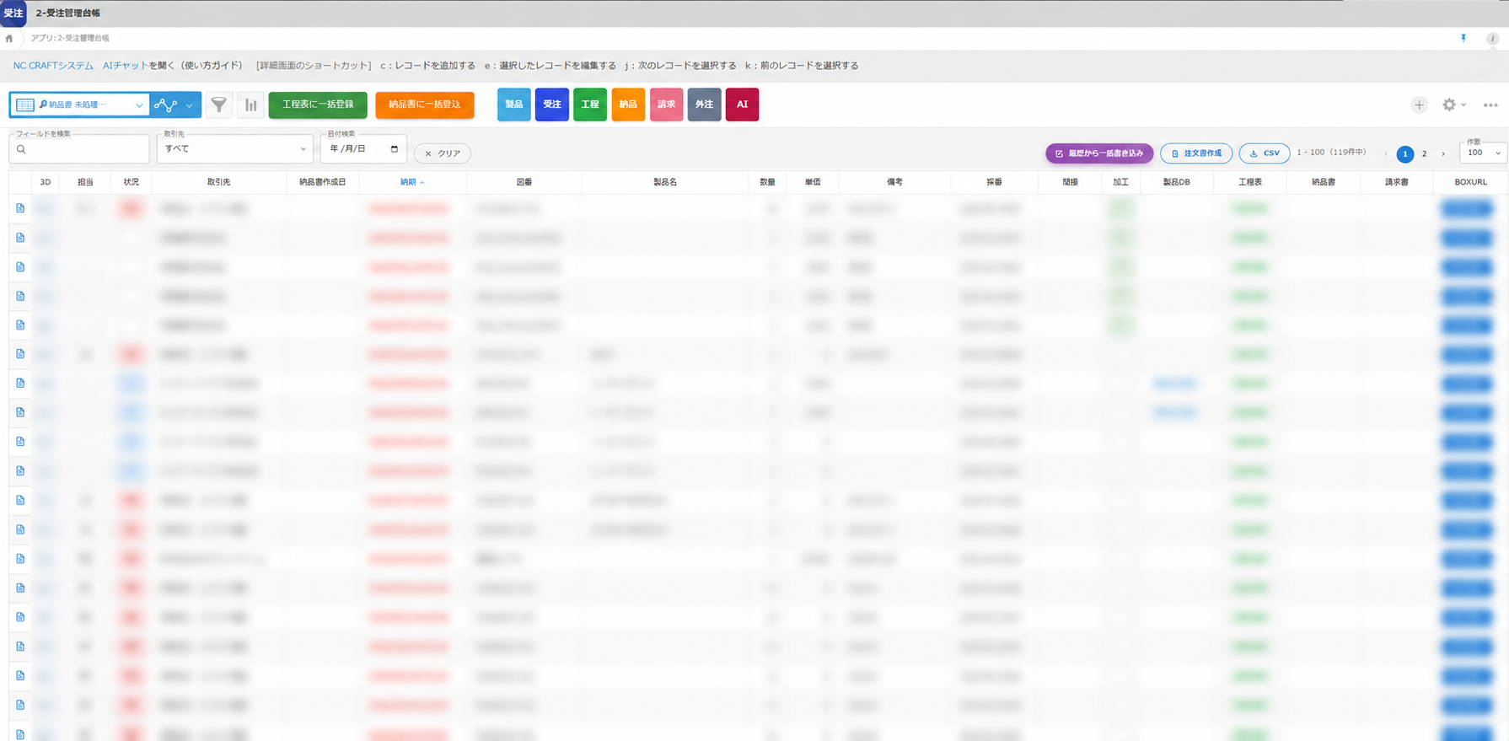Image resolution: width=1509 pixels, height=741 pixels.
Task: Click the 注文書作成 button
Action: [1196, 153]
